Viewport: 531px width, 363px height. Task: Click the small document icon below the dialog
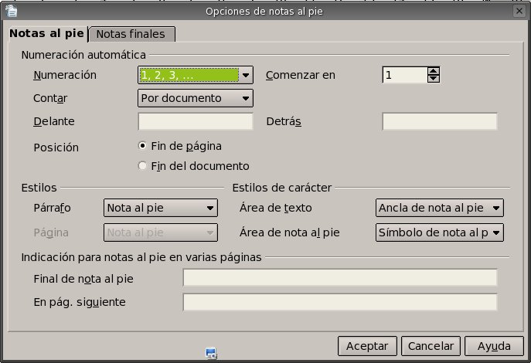click(x=211, y=354)
